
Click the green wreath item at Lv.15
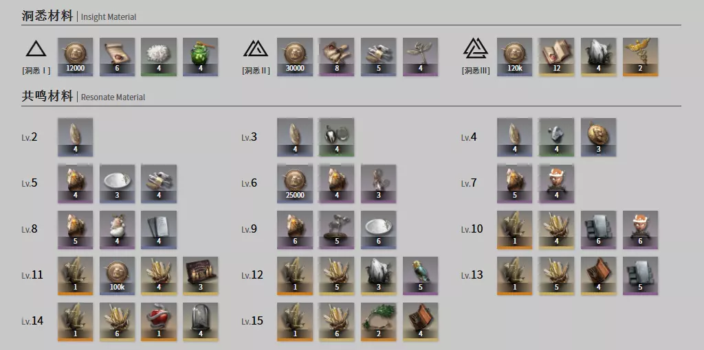click(378, 321)
